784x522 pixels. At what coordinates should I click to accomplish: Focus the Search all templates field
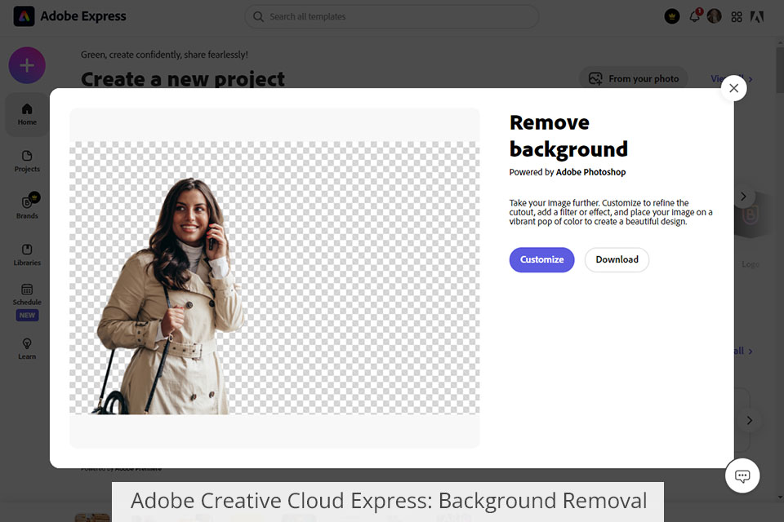pos(391,16)
